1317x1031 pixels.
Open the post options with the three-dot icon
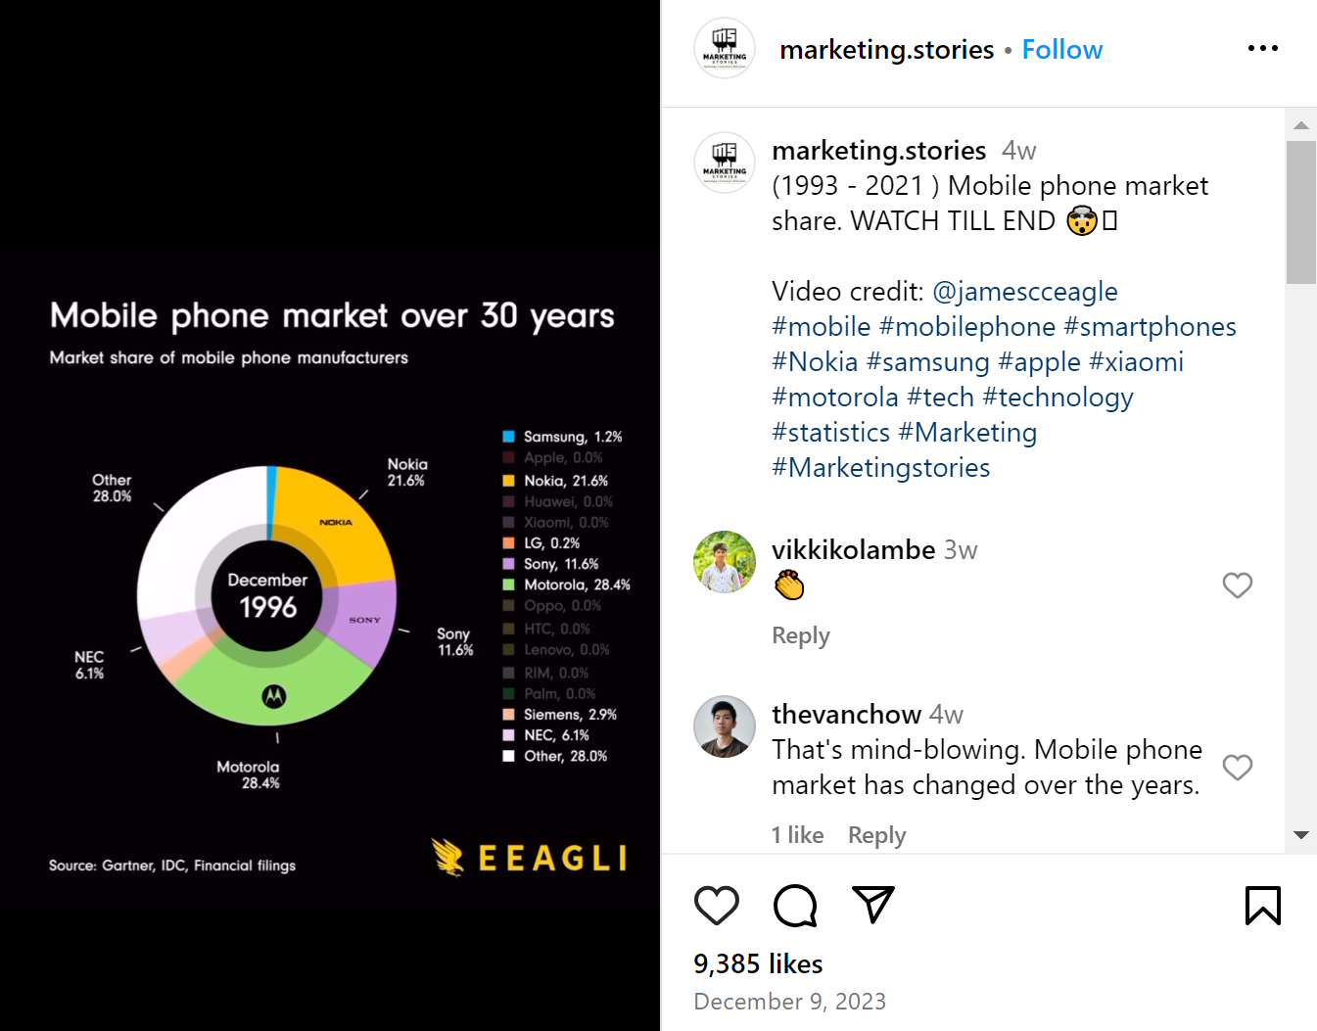pos(1263,48)
